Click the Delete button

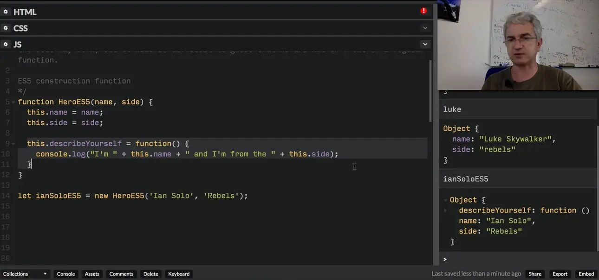[150, 274]
